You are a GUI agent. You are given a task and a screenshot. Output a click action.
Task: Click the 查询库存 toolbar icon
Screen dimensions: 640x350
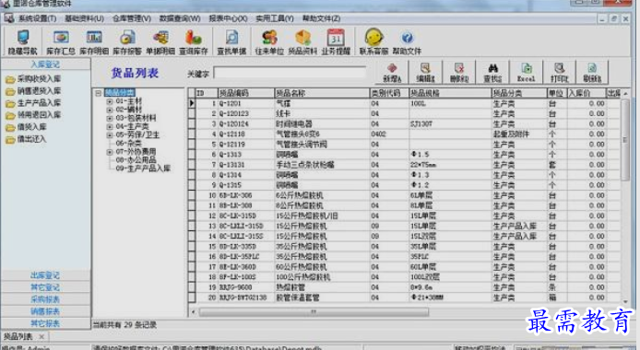tap(194, 42)
